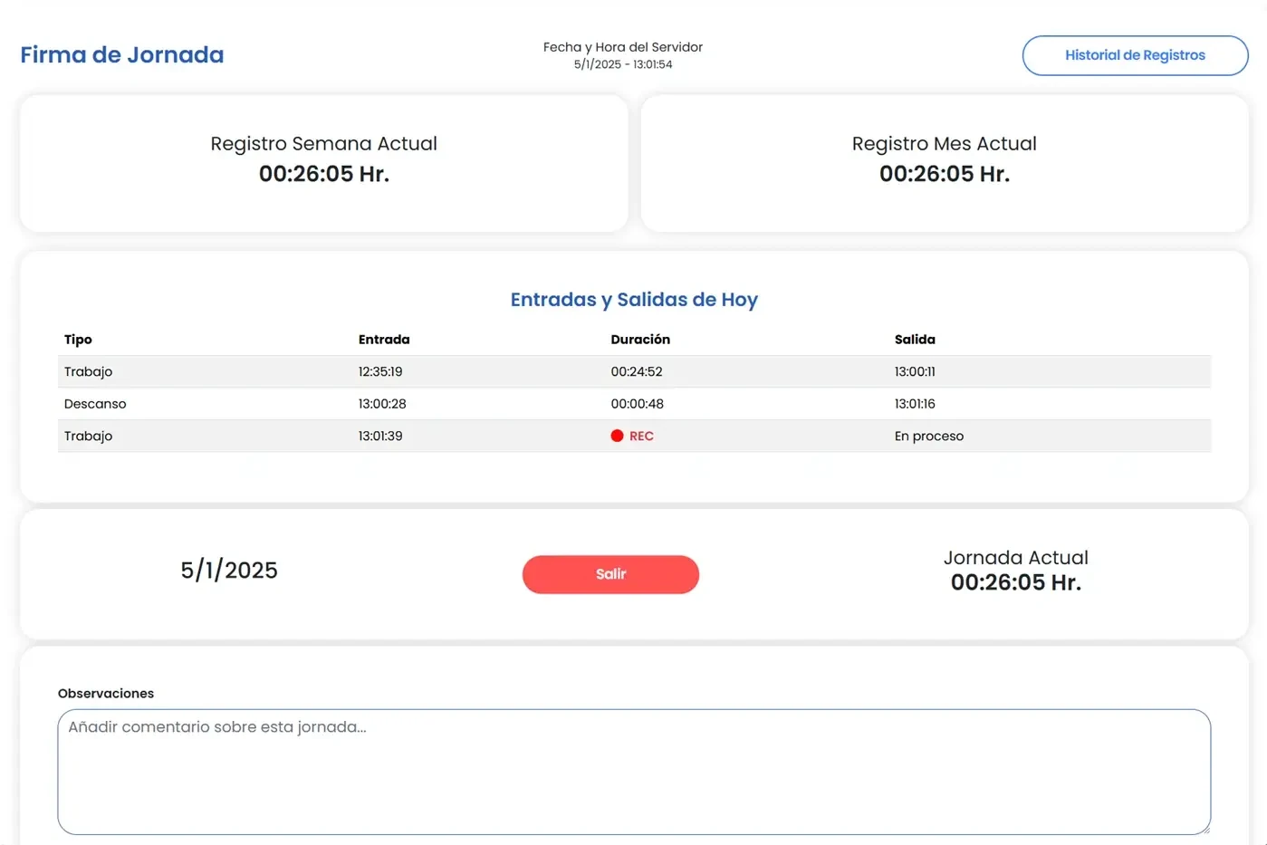
Task: Click the En proceso status label
Action: click(x=928, y=436)
